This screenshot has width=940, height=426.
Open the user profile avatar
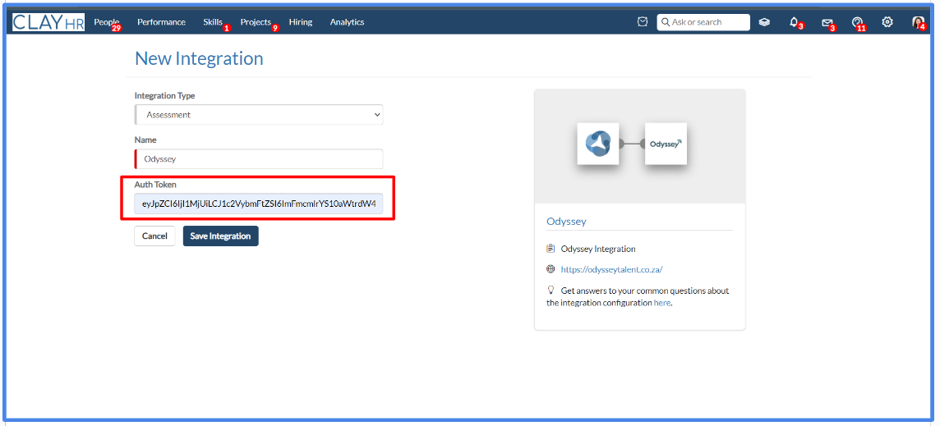918,22
